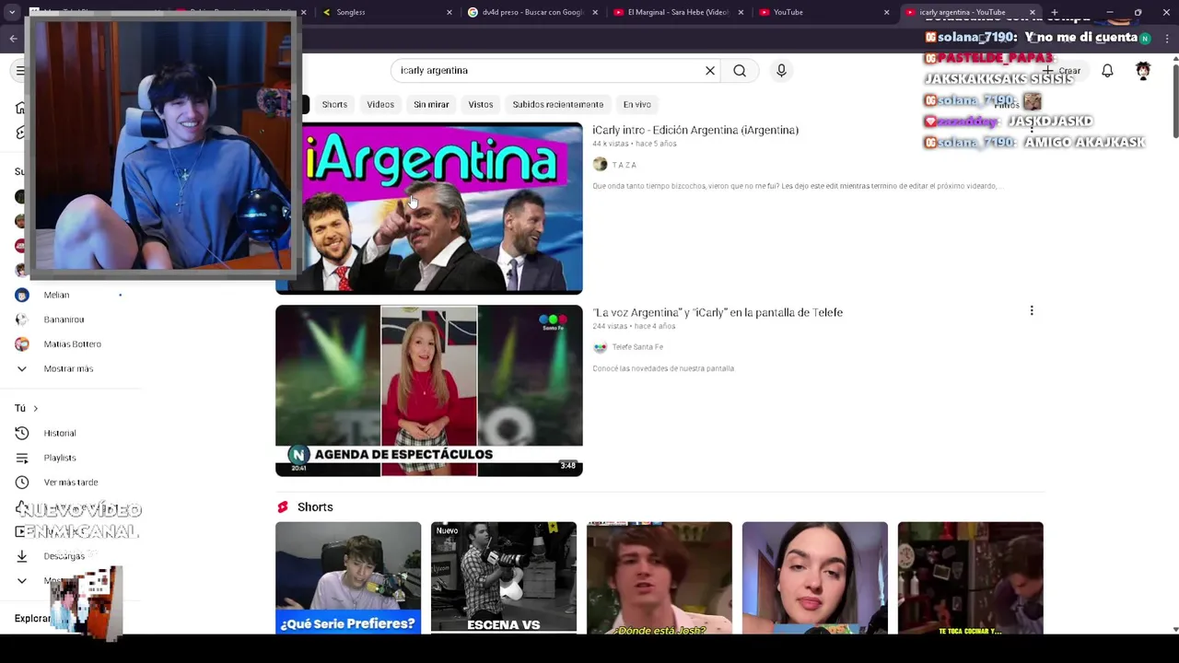Open the Ver más tarde label in sidebar

pos(71,483)
